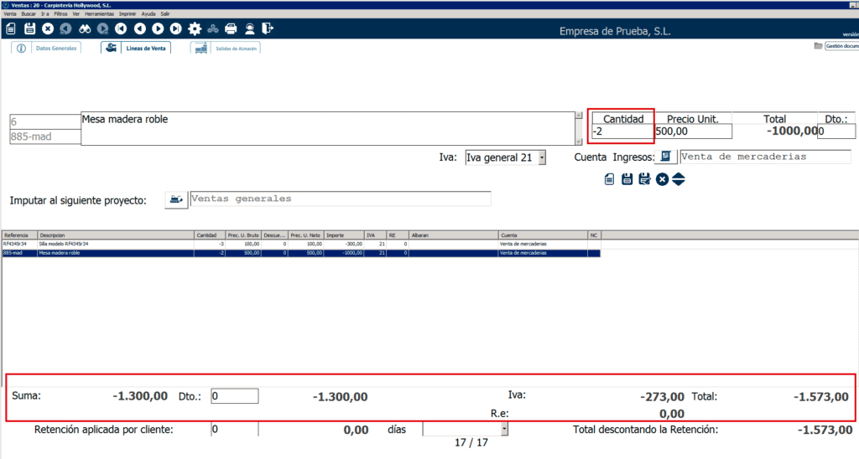Viewport: 859px width, 459px height.
Task: Go to the last record arrow icon
Action: click(176, 29)
